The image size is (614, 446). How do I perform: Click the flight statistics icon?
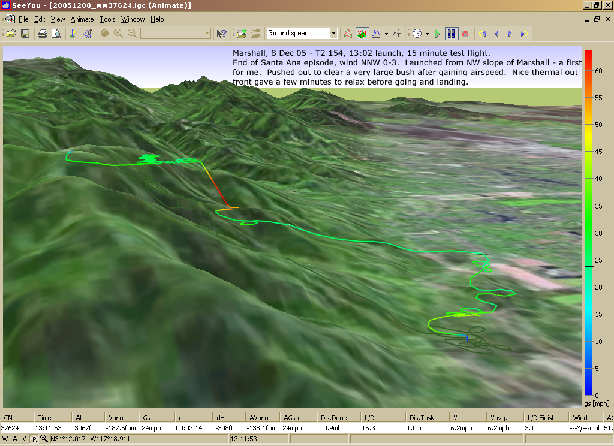tap(396, 34)
